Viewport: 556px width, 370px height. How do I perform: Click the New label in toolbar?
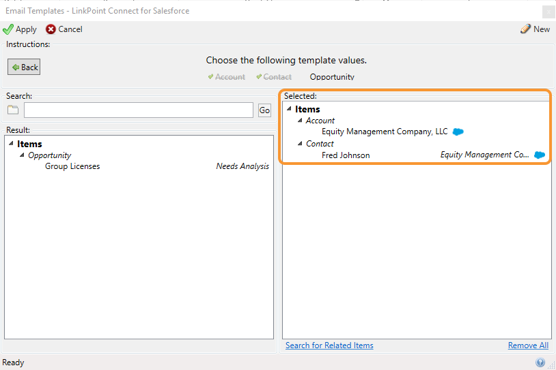[542, 29]
